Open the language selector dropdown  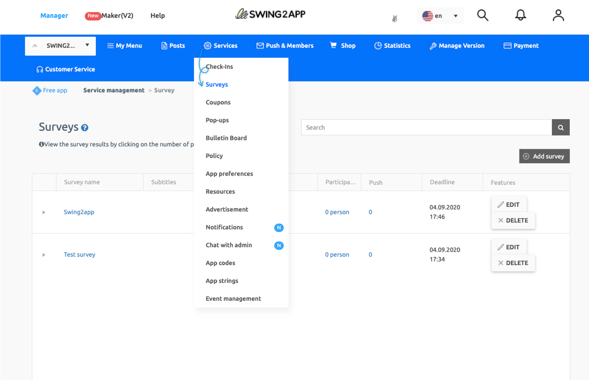pyautogui.click(x=440, y=16)
